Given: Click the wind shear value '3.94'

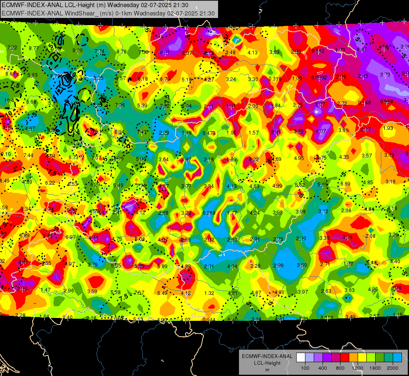Looking at the screenshot, I should [x=348, y=237].
